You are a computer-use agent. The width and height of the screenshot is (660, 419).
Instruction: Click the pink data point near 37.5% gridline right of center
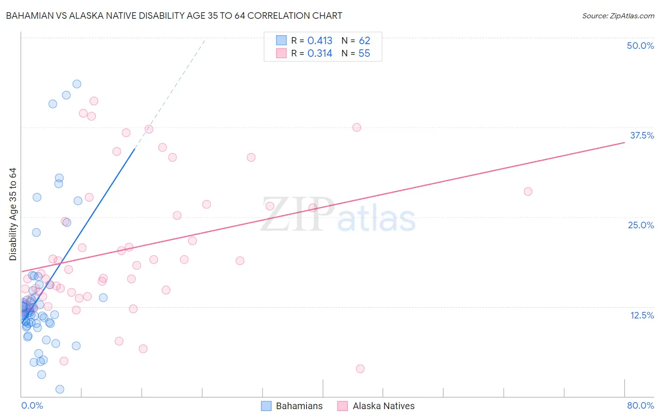click(x=357, y=127)
